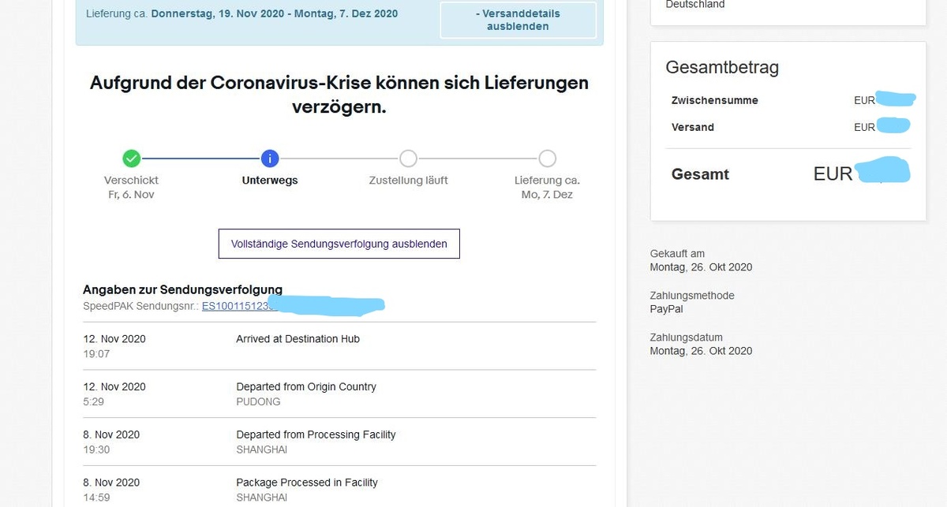Screen dimensions: 947x507
Task: Select the Arrived at Destination Hub entry
Action: point(298,339)
